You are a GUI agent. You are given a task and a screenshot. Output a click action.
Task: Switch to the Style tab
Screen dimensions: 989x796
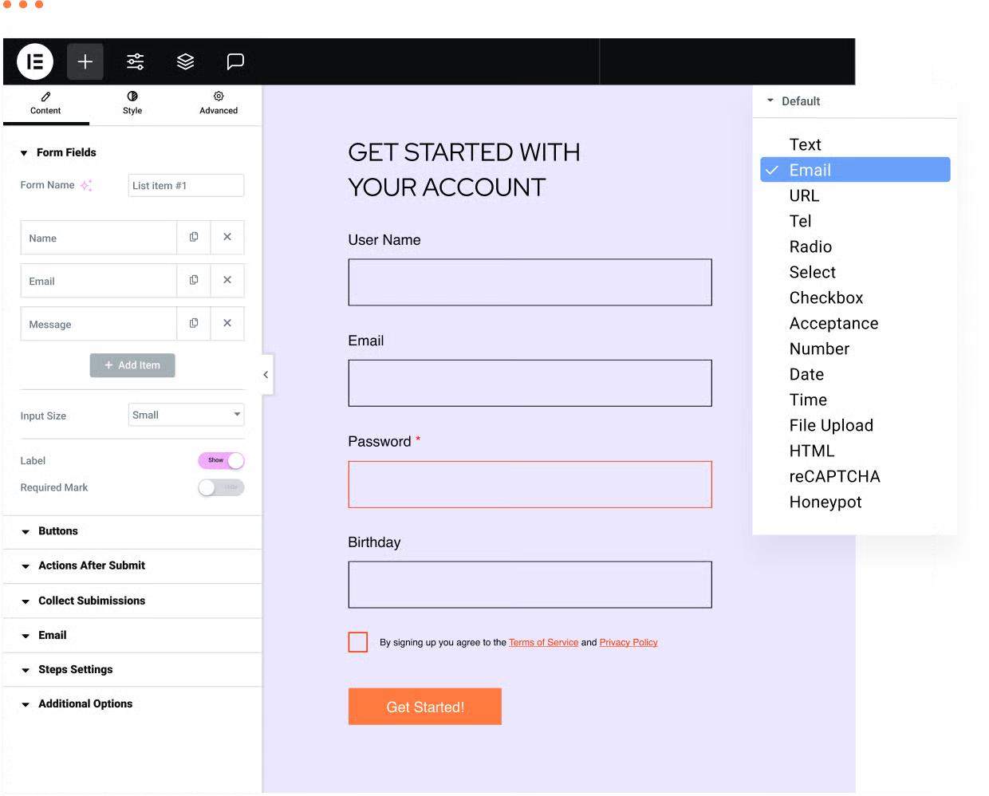132,103
